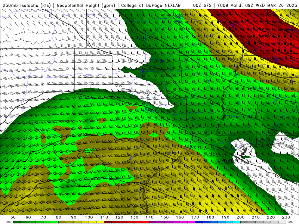The image size is (299, 224).
Task: Click the '70' color scale label
Action: point(43,217)
